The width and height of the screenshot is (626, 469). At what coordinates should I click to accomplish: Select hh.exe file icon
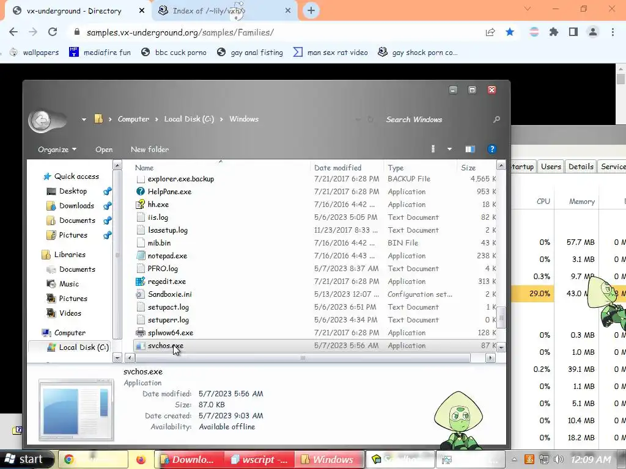click(140, 204)
